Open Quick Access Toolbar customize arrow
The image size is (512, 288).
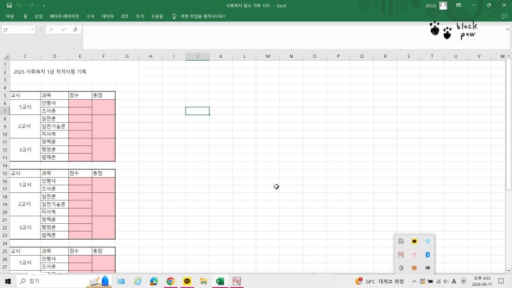pyautogui.click(x=44, y=6)
